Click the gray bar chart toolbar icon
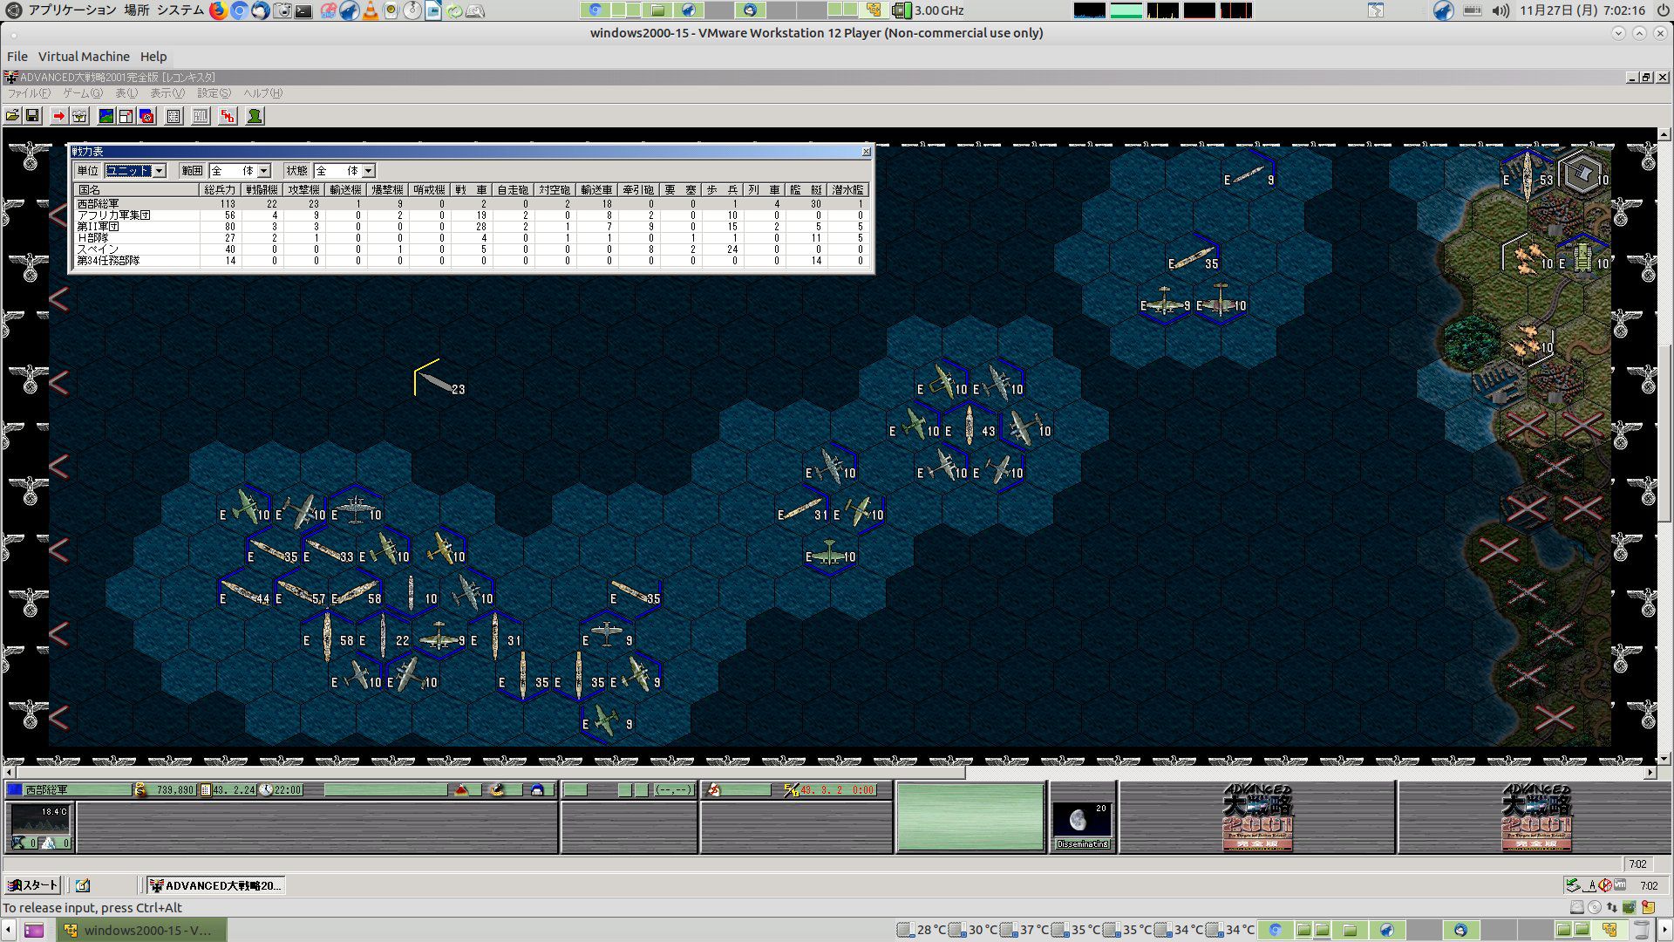 tap(201, 116)
